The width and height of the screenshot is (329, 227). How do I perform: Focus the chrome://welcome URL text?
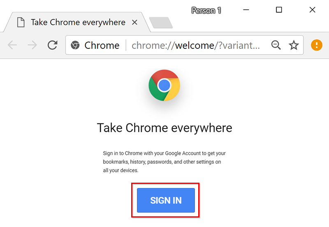point(196,45)
